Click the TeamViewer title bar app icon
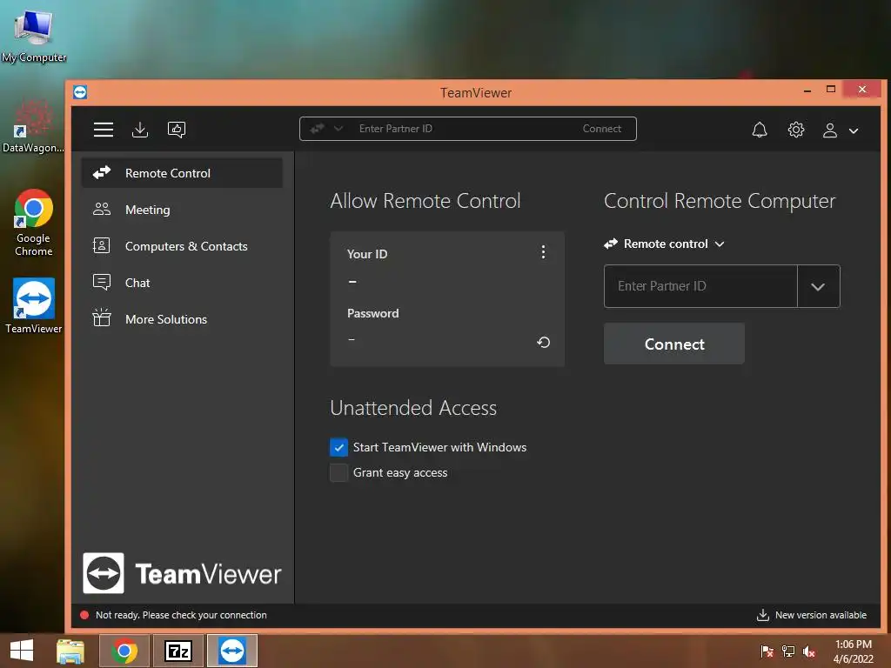 [80, 92]
